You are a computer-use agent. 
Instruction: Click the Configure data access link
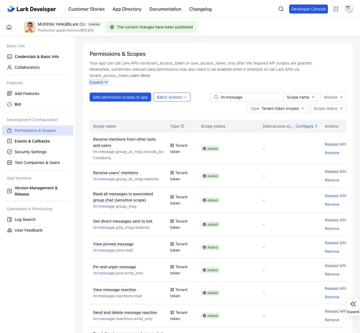pyautogui.click(x=306, y=126)
